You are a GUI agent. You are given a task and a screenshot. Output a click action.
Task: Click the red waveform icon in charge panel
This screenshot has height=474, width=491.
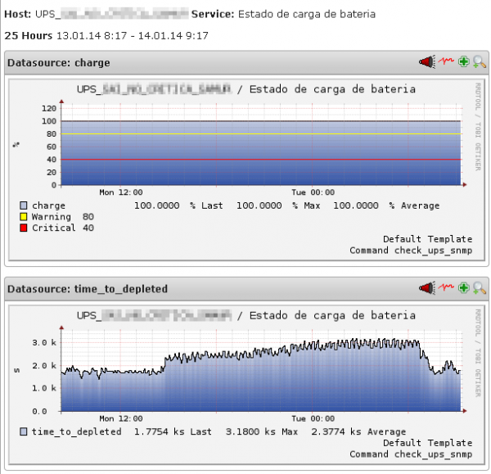(x=444, y=61)
